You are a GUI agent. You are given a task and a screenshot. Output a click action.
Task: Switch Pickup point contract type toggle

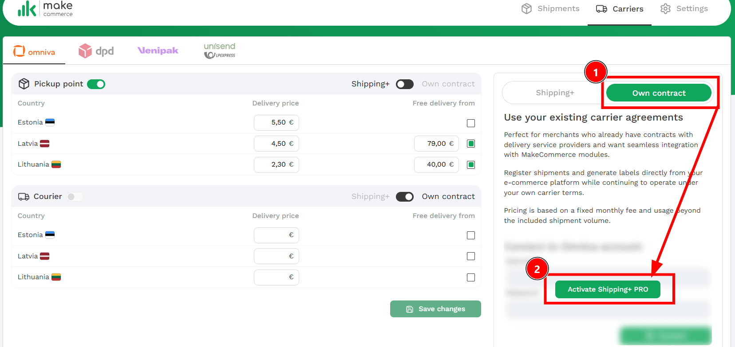[x=404, y=84]
